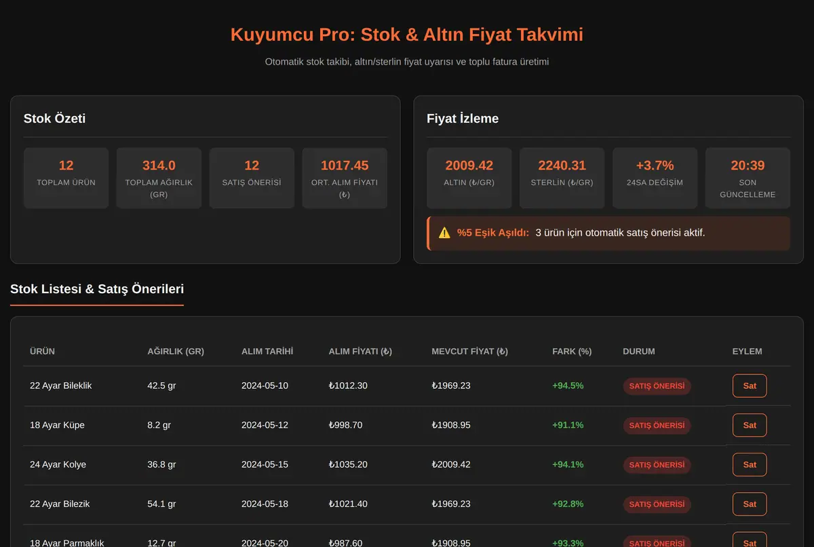Click the ₺2009.42 current price in table
This screenshot has width=814, height=547.
point(451,464)
